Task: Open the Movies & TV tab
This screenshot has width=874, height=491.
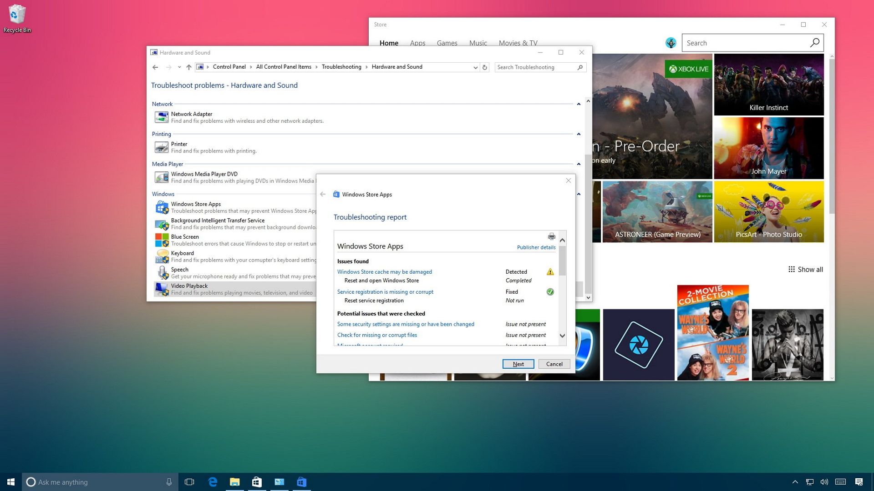Action: click(x=518, y=43)
